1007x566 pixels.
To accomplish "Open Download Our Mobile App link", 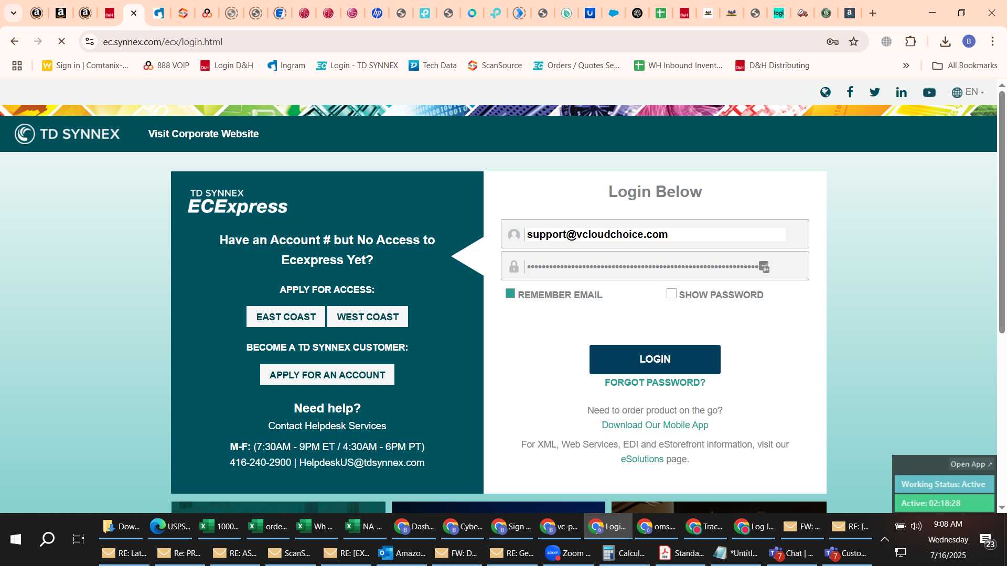I will click(x=655, y=425).
